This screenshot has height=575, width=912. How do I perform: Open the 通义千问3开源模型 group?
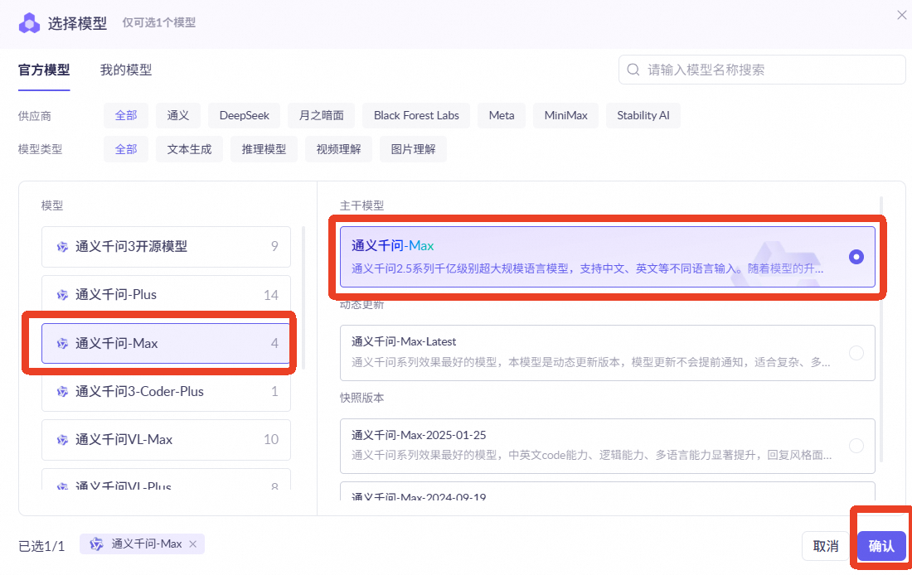[x=166, y=247]
